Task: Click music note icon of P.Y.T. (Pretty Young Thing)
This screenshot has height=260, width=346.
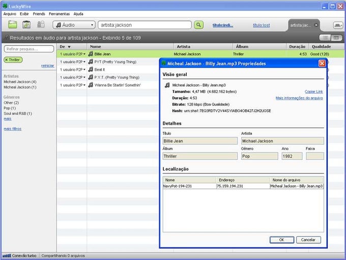Action: [x=91, y=77]
